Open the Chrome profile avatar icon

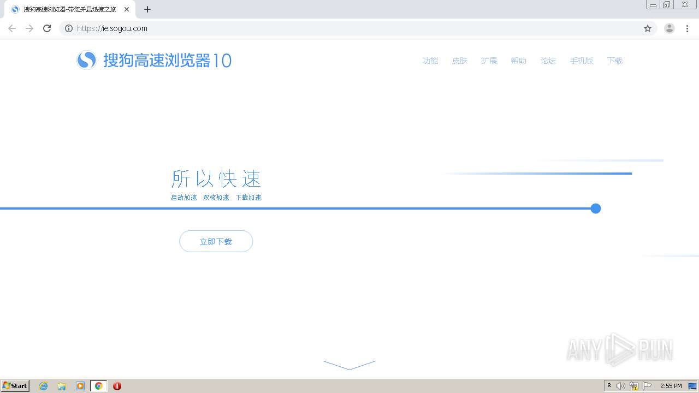[x=670, y=28]
